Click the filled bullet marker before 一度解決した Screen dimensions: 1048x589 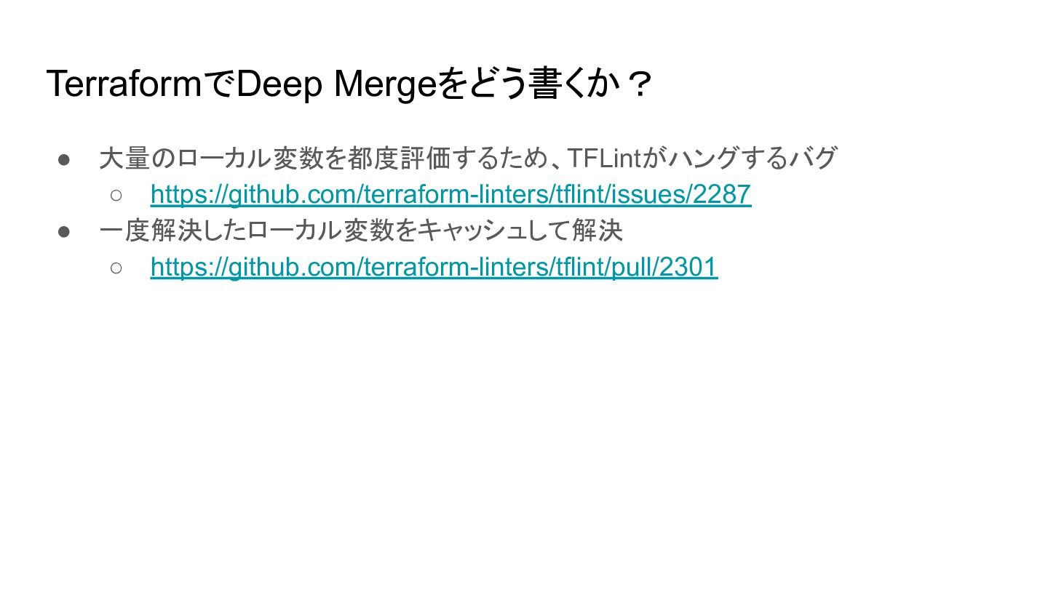pos(63,231)
